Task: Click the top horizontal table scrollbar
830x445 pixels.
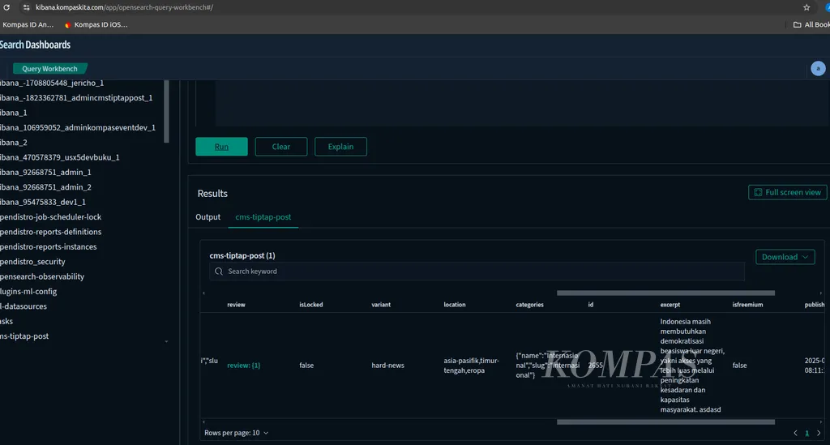Action: pyautogui.click(x=665, y=293)
